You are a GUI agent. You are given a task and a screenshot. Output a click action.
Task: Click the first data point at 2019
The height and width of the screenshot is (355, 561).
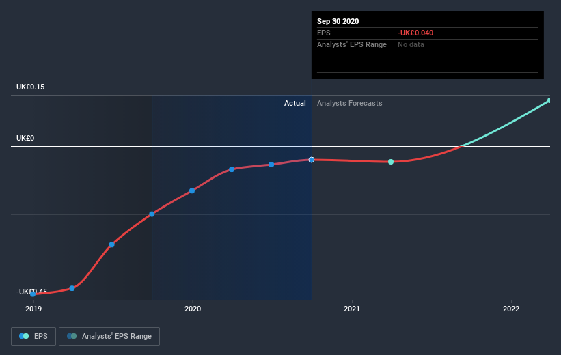click(x=33, y=294)
